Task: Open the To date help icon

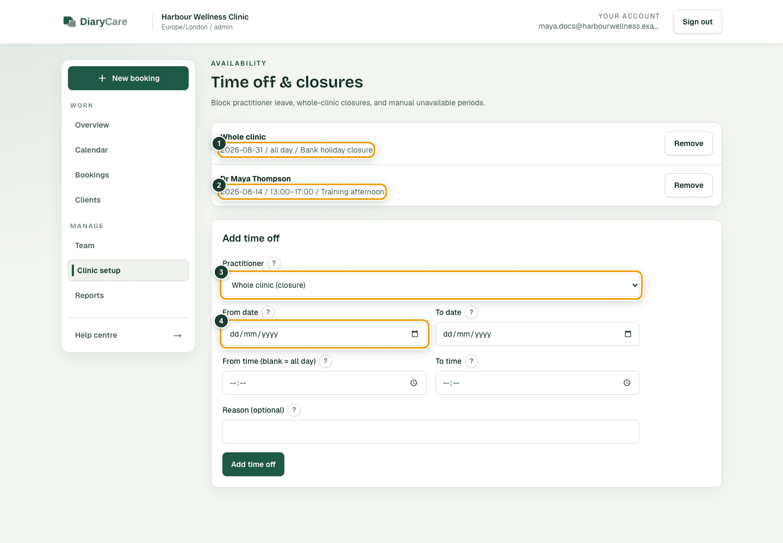Action: [x=471, y=312]
